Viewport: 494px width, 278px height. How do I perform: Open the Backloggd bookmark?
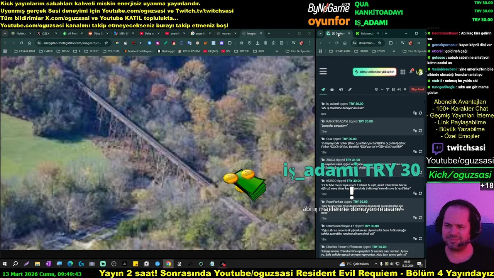(166, 51)
